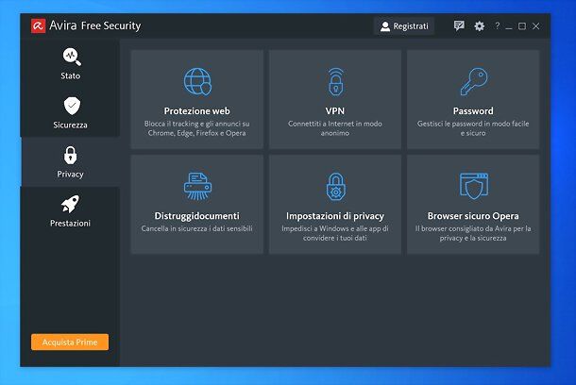Screen dimensions: 576x385
Task: Open the VPN title text
Action: (x=335, y=110)
